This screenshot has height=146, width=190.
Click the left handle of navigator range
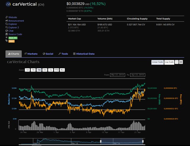[101, 141]
